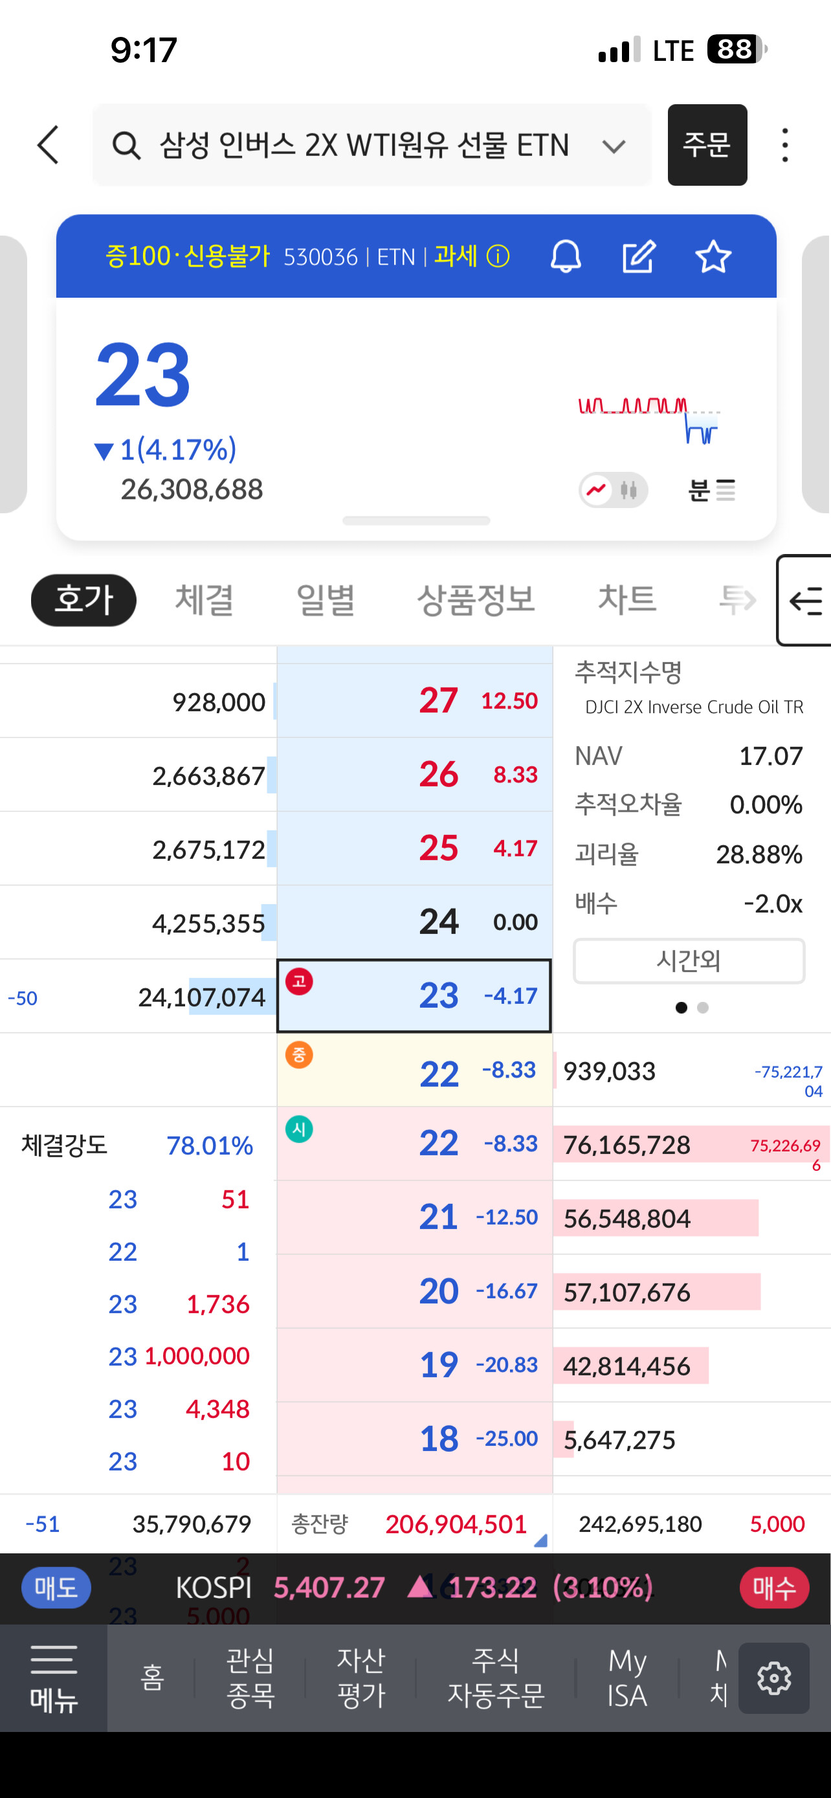Tap the 분 chart interval label

(699, 490)
